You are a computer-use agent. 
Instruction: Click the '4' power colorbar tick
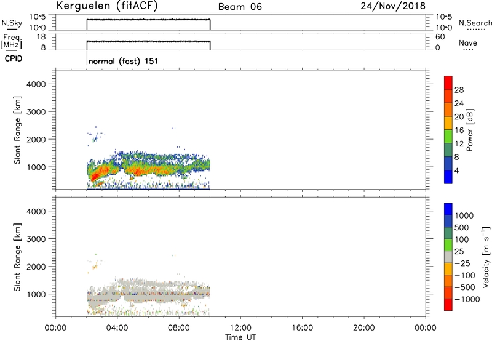[x=456, y=170]
